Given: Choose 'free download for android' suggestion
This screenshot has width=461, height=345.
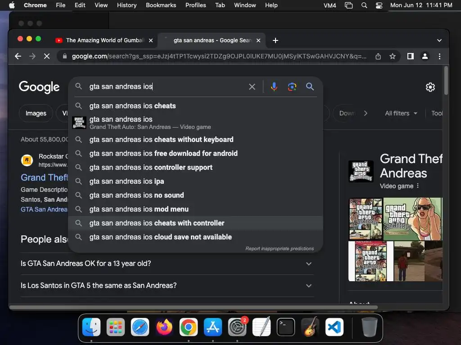Looking at the screenshot, I should [x=195, y=154].
